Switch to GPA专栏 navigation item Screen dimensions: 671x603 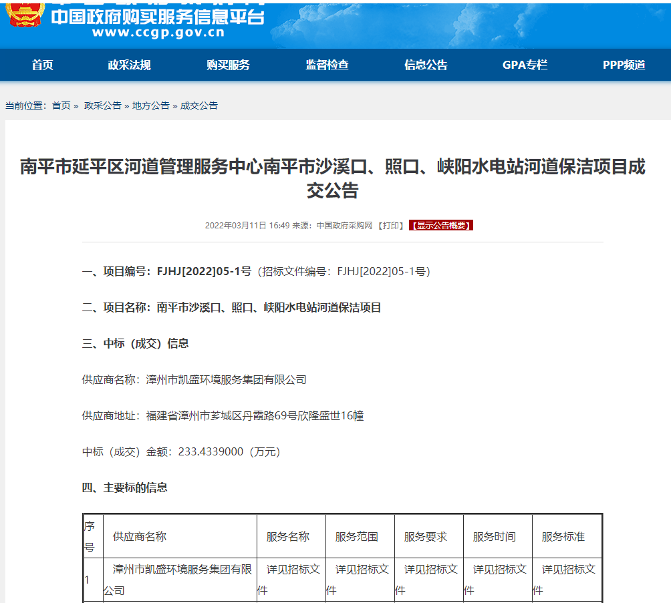tap(525, 65)
